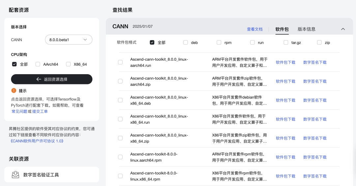Click the 2025/01/07 release date text
The image size is (356, 186).
[x=143, y=26]
